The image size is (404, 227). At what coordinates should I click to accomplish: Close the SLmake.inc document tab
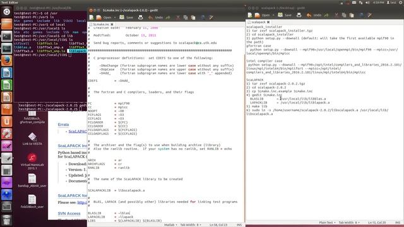point(112,24)
